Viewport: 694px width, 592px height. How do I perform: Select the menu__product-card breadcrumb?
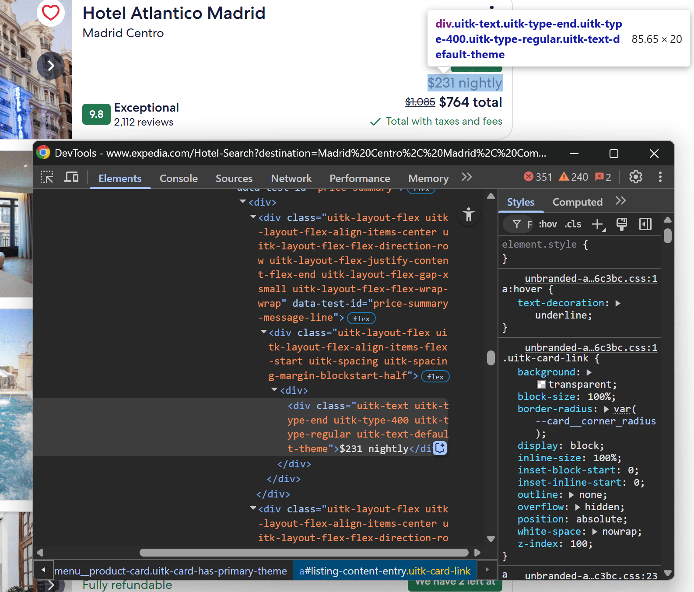pyautogui.click(x=171, y=571)
